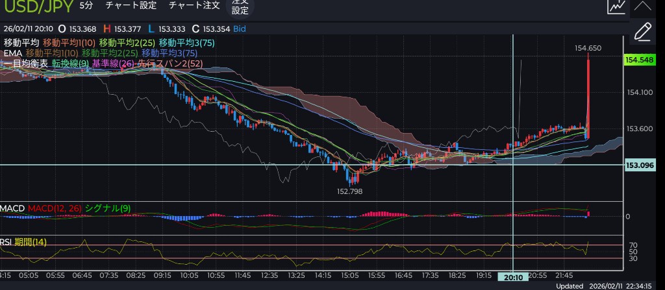Open チャート設定 menu
This screenshot has height=290, width=665.
point(131,6)
